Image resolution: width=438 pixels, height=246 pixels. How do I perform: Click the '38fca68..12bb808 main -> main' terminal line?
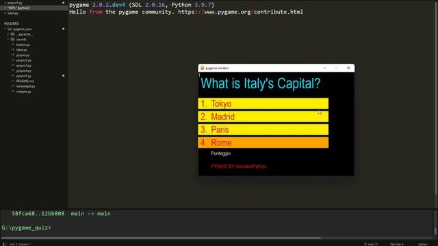(x=61, y=214)
